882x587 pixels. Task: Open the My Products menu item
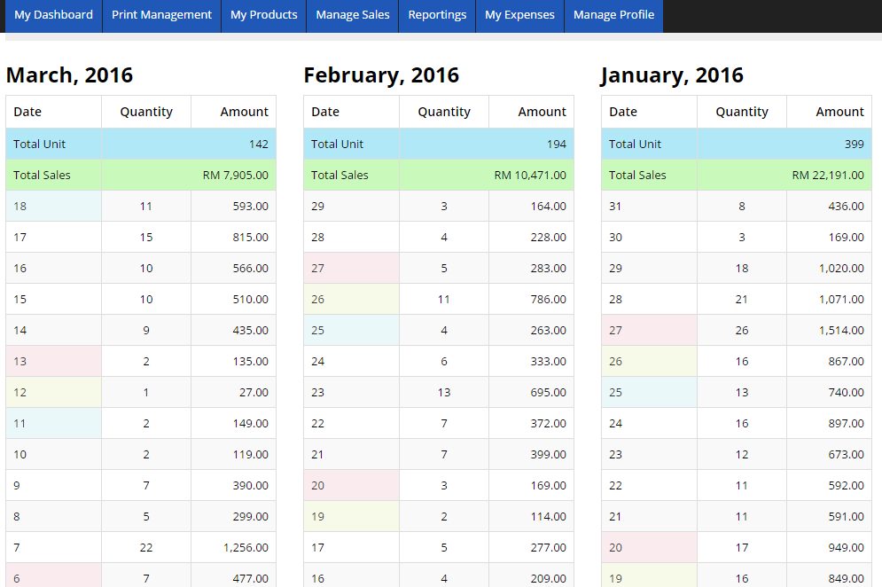(263, 15)
